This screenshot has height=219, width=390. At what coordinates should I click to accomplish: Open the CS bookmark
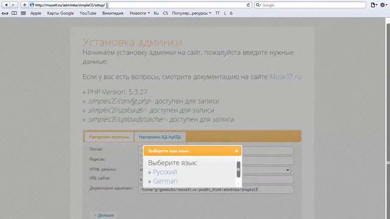coord(165,13)
